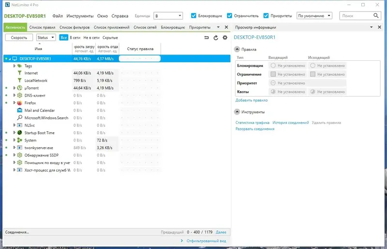Open the Status dropdown

tap(46, 38)
